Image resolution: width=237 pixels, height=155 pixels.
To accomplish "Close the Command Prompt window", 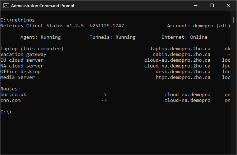I will click(x=228, y=5).
